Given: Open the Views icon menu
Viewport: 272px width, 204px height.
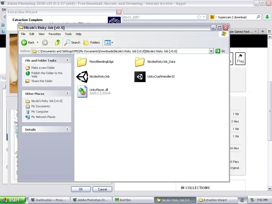Looking at the screenshot, I should 109,42.
